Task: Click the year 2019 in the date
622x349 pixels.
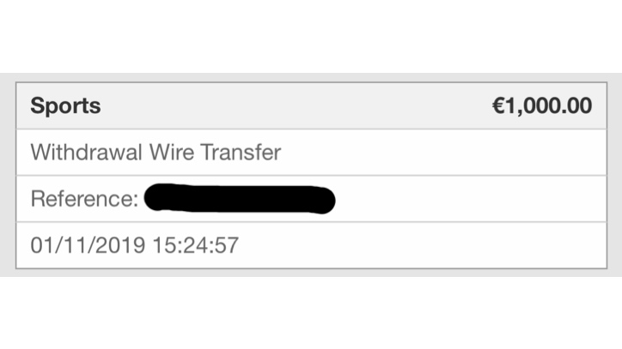Action: 120,245
